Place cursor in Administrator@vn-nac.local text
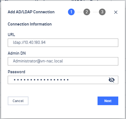This screenshot has width=126, height=119. tap(38, 61)
